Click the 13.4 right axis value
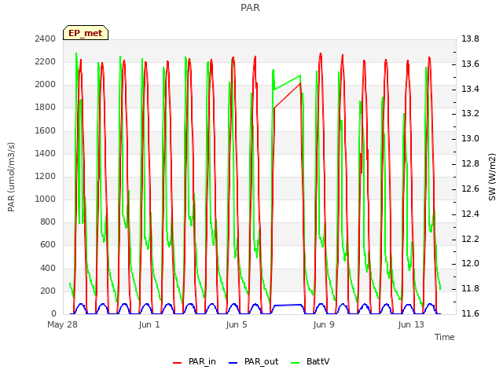The width and height of the screenshot is (503, 377). click(470, 89)
